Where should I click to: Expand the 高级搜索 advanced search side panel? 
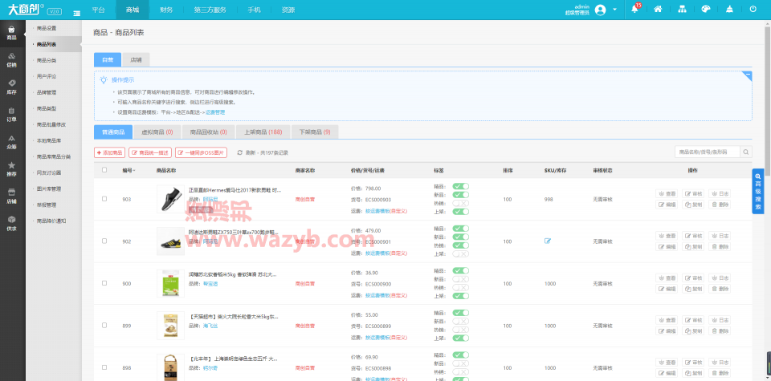pyautogui.click(x=757, y=191)
